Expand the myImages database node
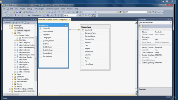 click(10, 26)
